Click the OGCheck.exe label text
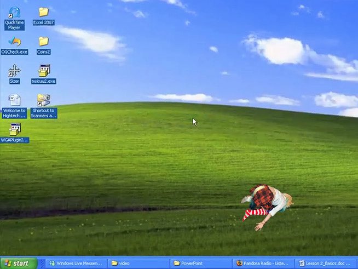 coord(14,52)
